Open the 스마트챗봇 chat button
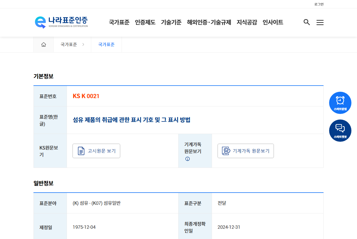The height and width of the screenshot is (239, 357). 340,131
